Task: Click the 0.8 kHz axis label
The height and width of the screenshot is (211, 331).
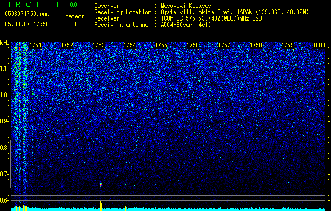Action: click(x=5, y=148)
